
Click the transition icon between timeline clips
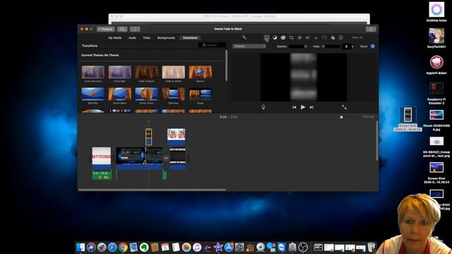(x=166, y=158)
